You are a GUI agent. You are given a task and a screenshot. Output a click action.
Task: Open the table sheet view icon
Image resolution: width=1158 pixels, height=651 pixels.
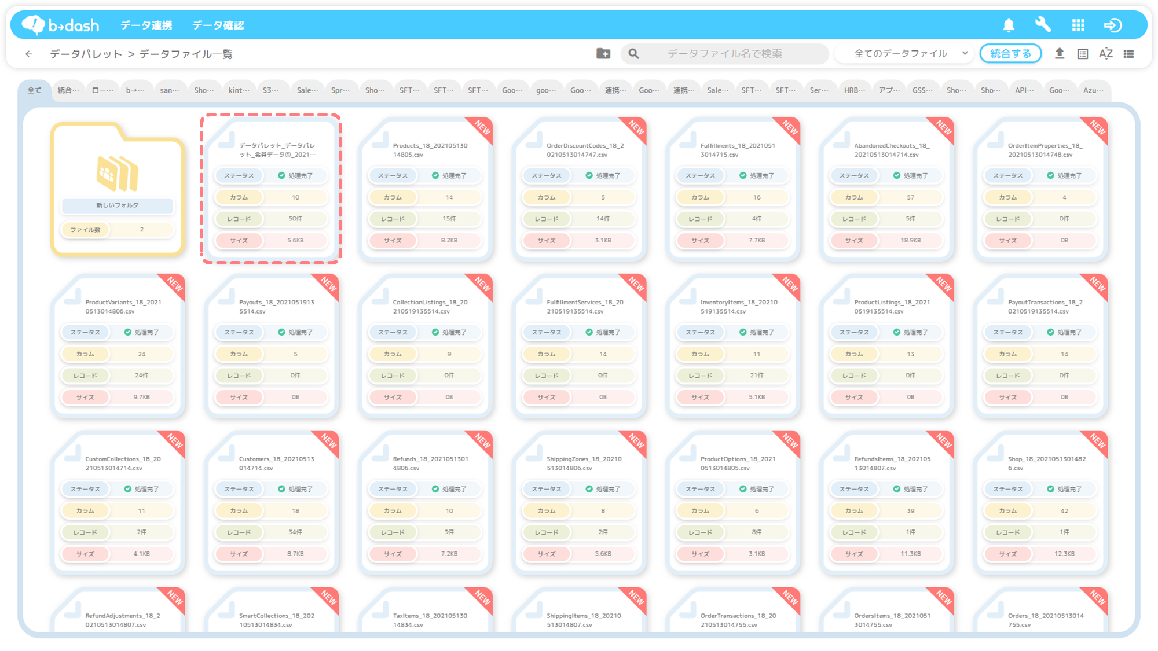pyautogui.click(x=1083, y=54)
